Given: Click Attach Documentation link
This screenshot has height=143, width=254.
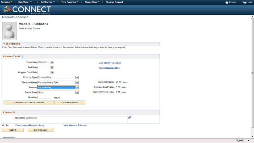Looking at the screenshot, I should pyautogui.click(x=109, y=68).
